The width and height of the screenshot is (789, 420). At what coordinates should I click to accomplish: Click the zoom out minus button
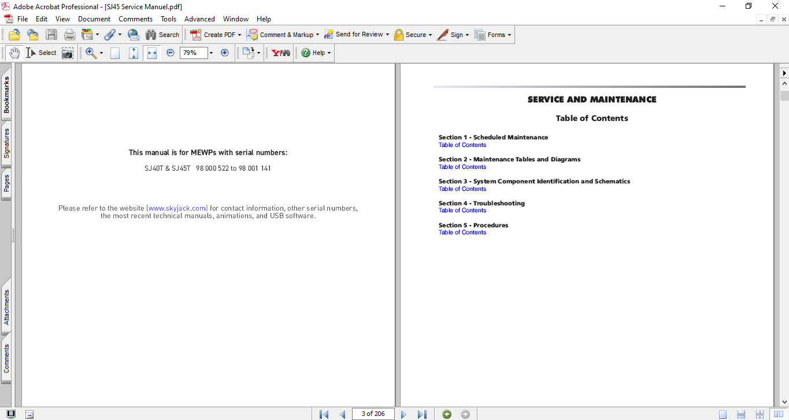point(171,53)
